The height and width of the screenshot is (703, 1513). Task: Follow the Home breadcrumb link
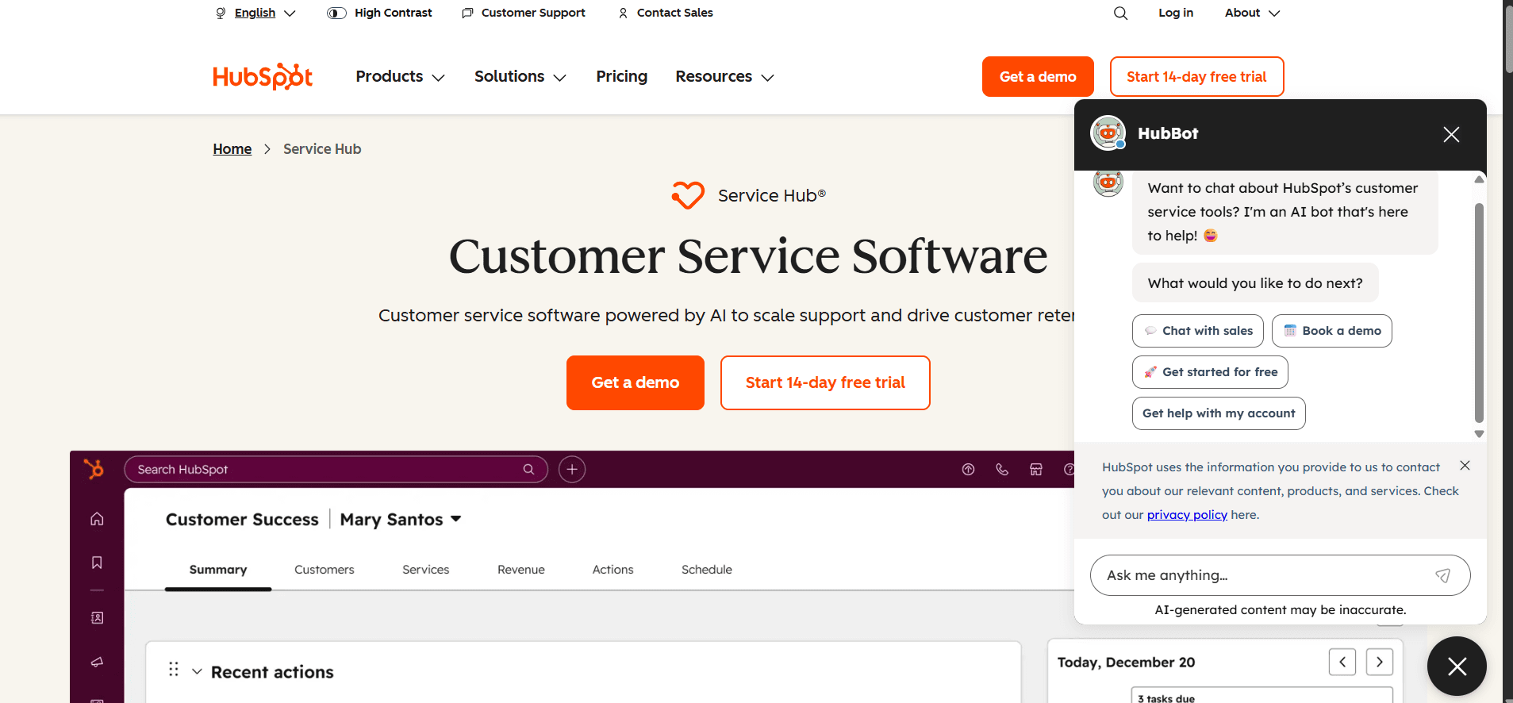232,149
